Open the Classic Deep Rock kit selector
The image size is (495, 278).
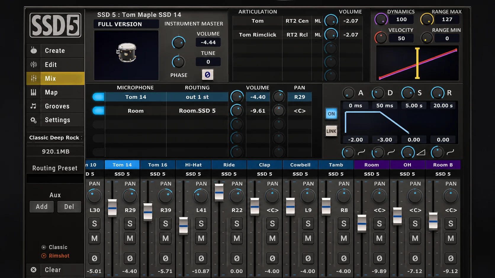pos(55,138)
